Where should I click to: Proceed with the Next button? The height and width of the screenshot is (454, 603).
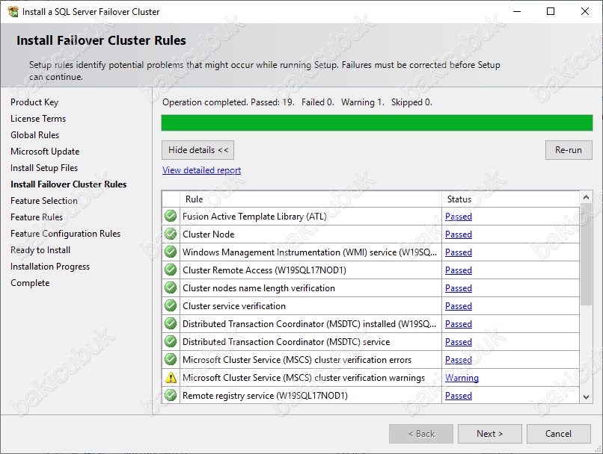tap(489, 434)
